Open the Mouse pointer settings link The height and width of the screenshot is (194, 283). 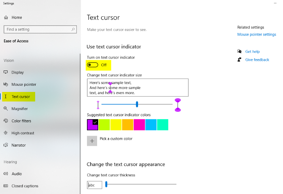[x=257, y=34]
